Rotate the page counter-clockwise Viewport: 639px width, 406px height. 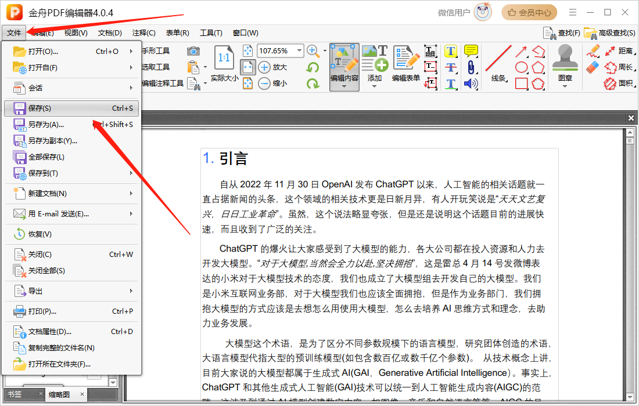click(x=313, y=67)
